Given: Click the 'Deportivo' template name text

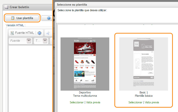Looking at the screenshot, I should click(85, 92).
